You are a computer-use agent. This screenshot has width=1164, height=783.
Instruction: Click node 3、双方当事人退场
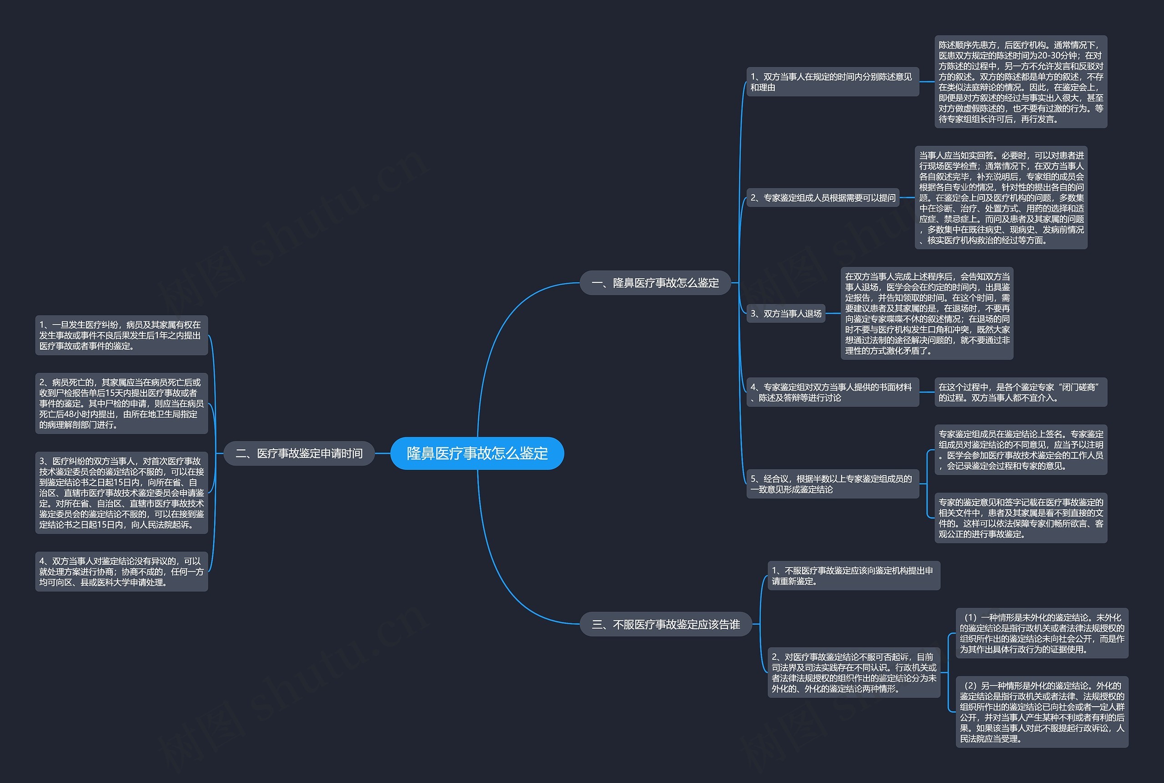(x=786, y=314)
